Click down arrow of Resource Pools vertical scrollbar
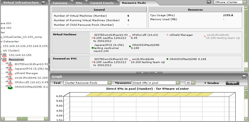The image size is (249, 122). pos(246,69)
